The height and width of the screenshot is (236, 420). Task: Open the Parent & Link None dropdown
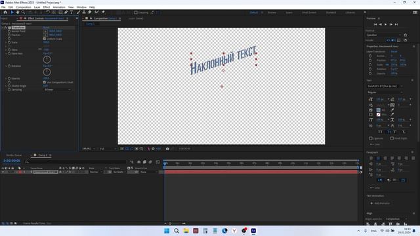coord(149,172)
